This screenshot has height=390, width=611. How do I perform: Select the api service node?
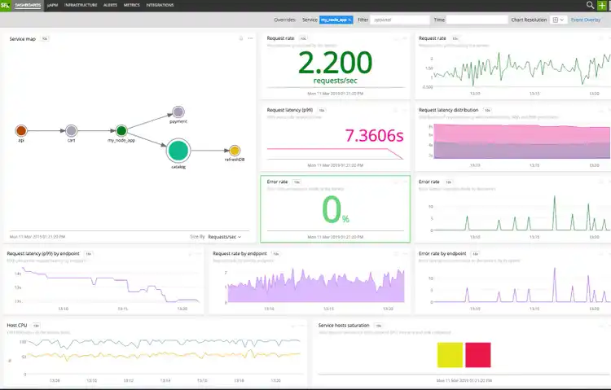(22, 130)
